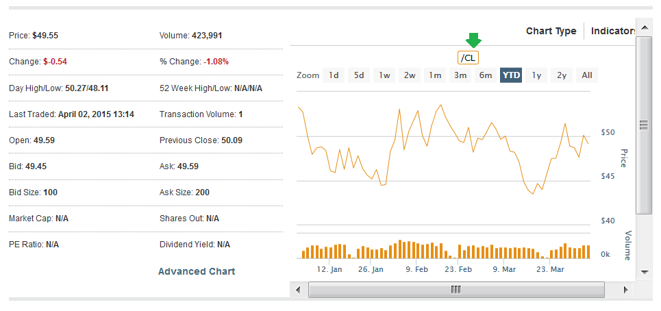The height and width of the screenshot is (311, 661).
Task: Open the Advanced Chart link
Action: (x=197, y=271)
